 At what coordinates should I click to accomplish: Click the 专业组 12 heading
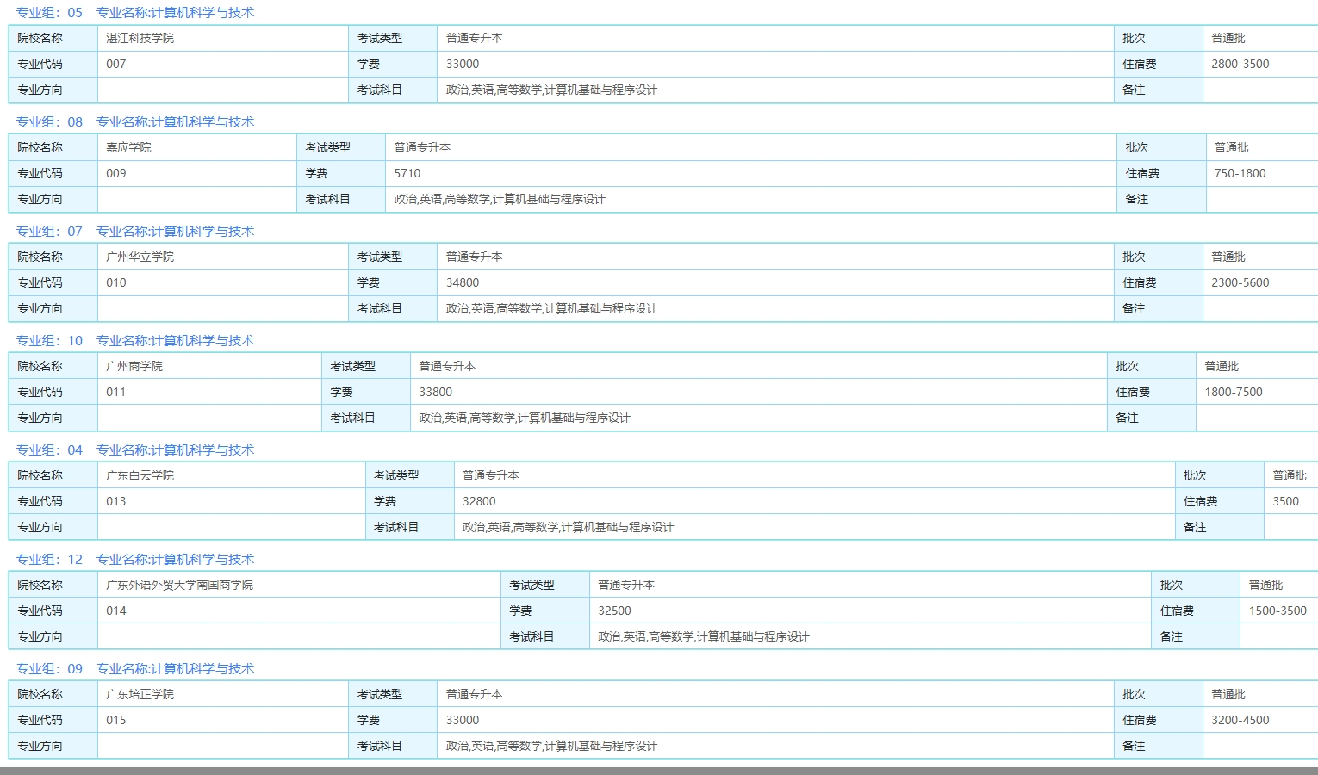pyautogui.click(x=135, y=560)
